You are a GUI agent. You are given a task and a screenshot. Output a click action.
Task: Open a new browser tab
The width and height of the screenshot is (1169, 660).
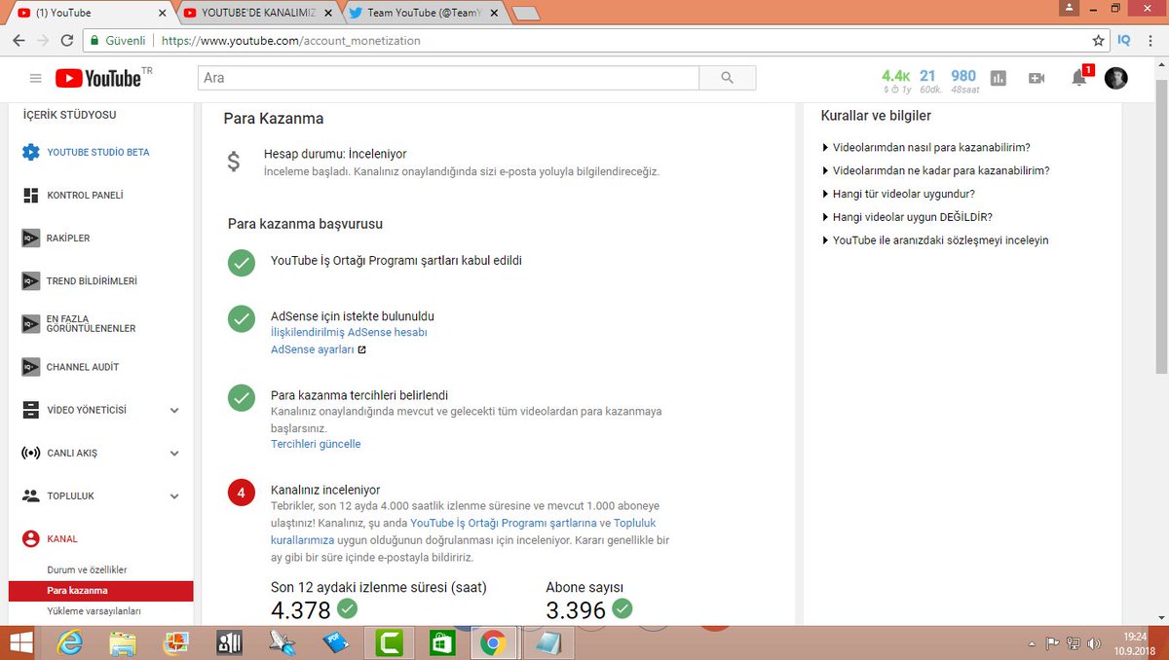tap(526, 14)
